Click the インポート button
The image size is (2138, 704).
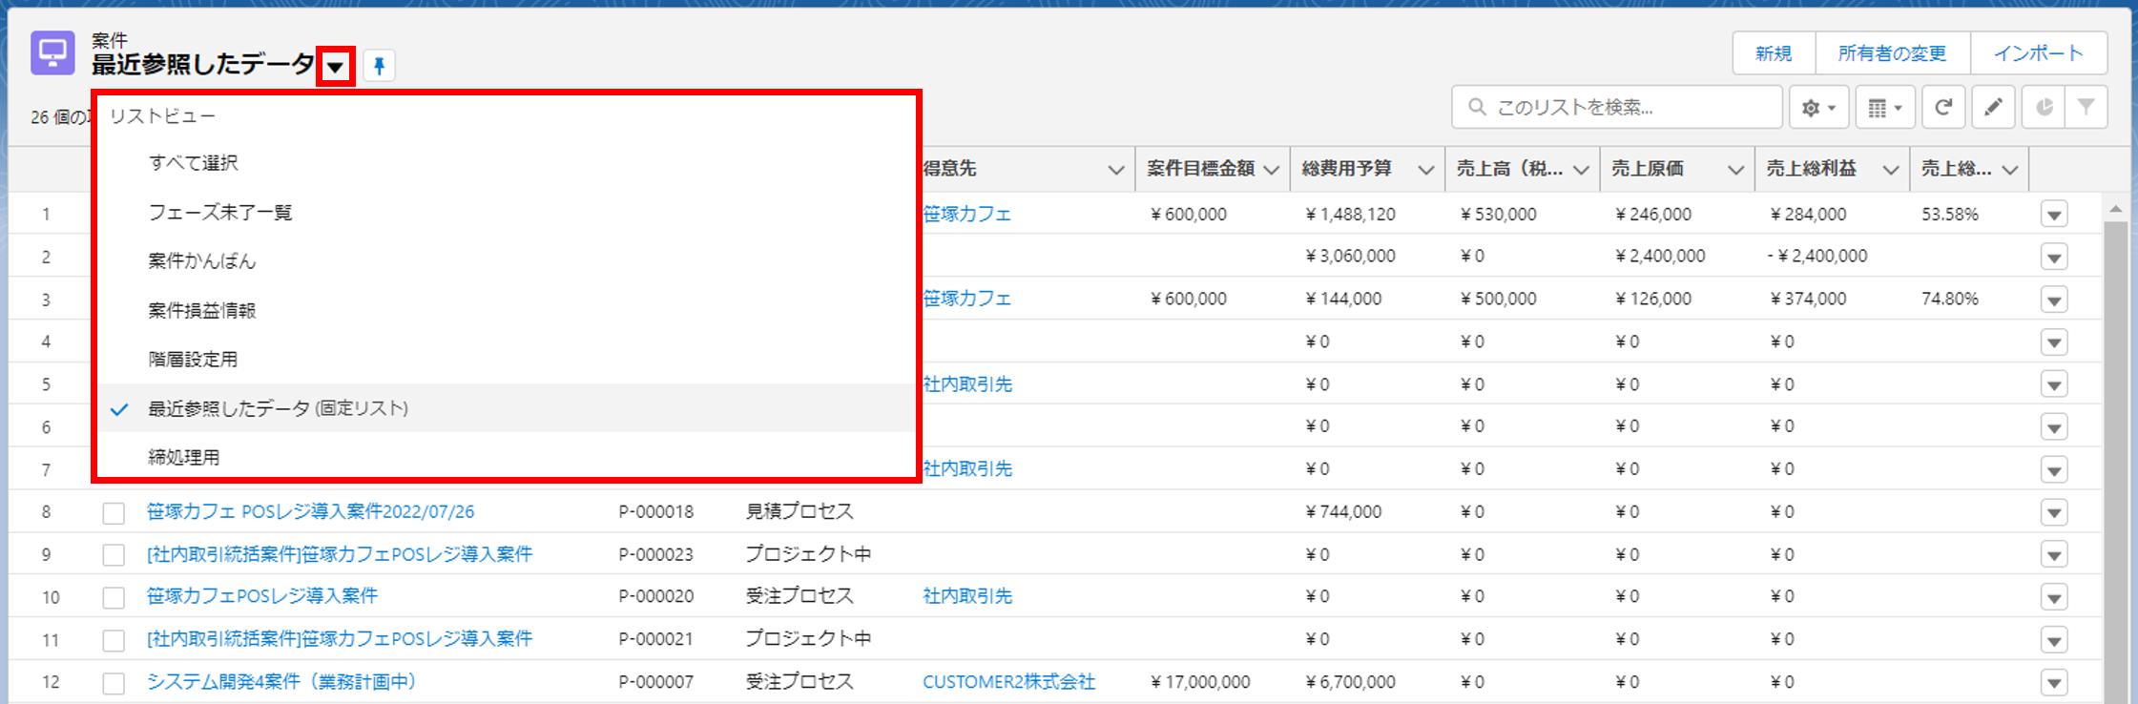click(x=2039, y=53)
